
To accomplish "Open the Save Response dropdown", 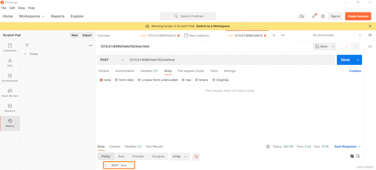I will 348,147.
